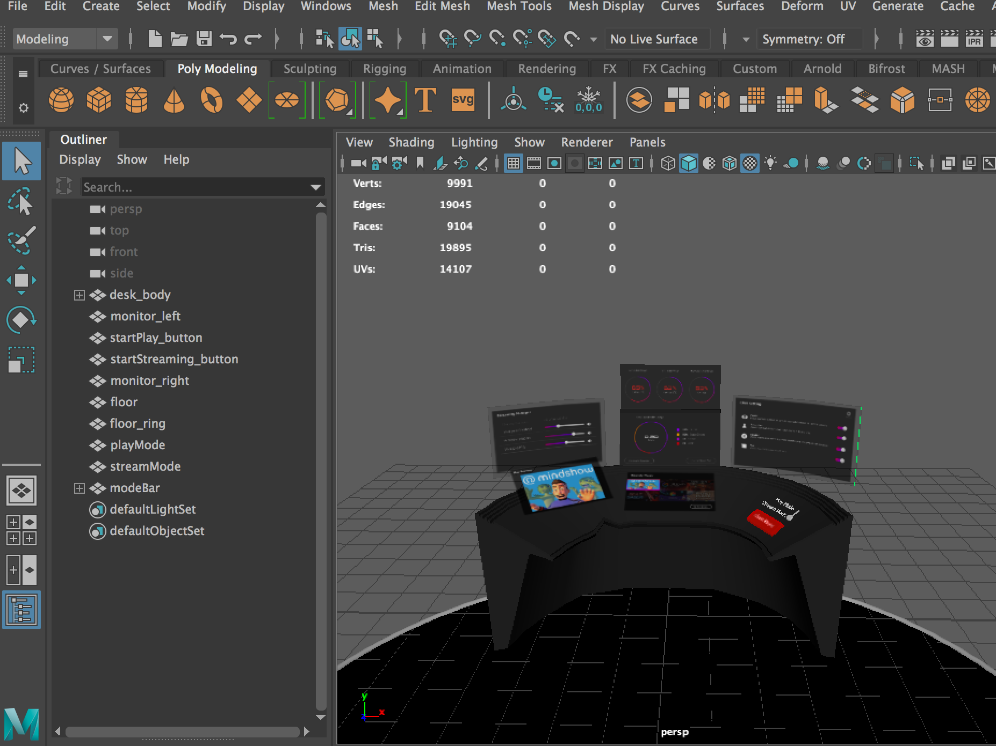Open the Mesh Tools menu
The height and width of the screenshot is (746, 996).
pyautogui.click(x=519, y=6)
